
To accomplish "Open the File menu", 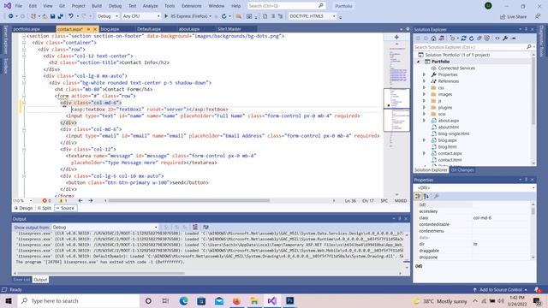I will [19, 6].
